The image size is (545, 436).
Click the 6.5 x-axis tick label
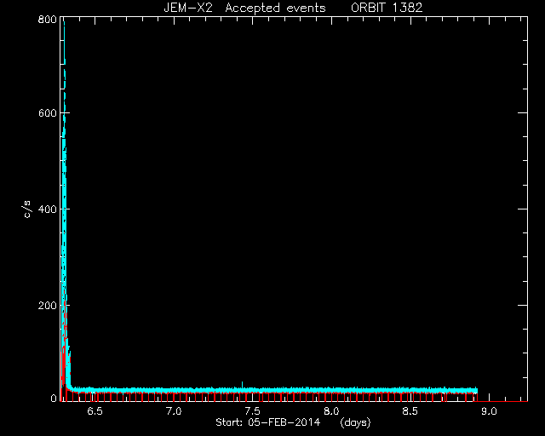[x=95, y=411]
